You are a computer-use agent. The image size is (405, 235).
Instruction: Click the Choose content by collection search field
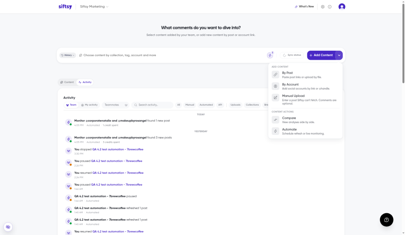tap(172, 55)
